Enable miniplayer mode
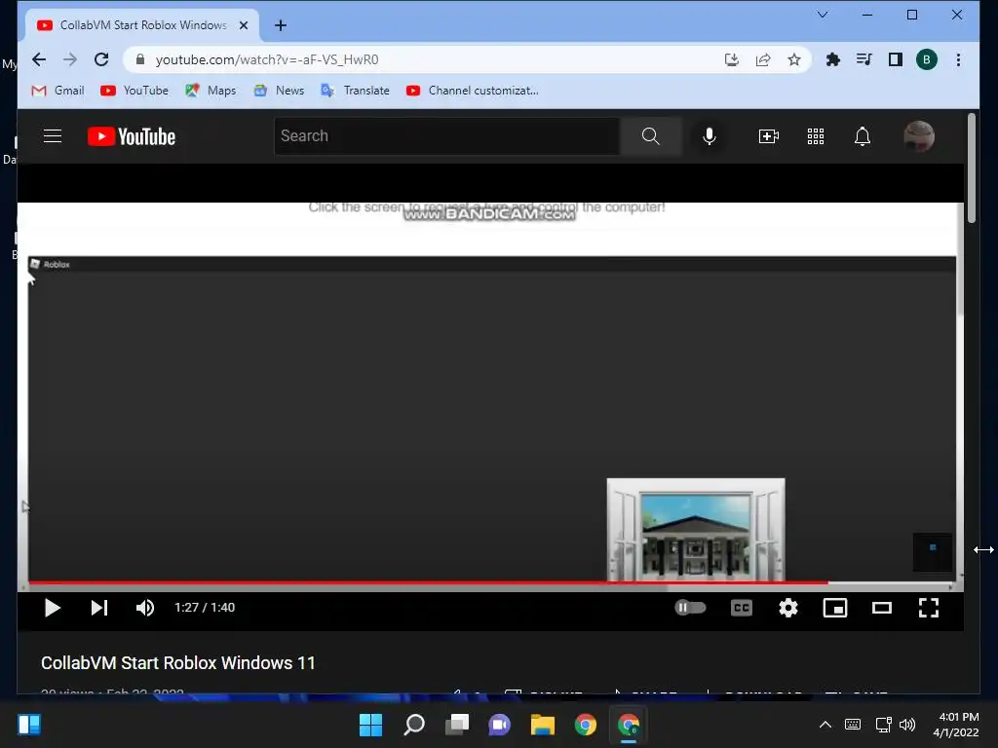Screen dimensions: 998x748 (835, 608)
